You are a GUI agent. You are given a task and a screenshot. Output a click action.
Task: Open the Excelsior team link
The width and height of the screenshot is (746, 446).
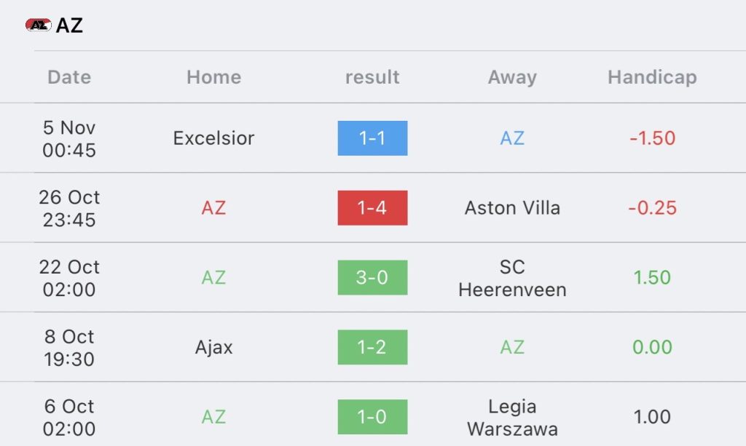(x=213, y=138)
